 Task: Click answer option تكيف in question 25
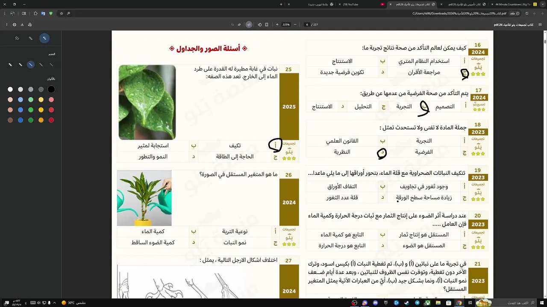(235, 145)
